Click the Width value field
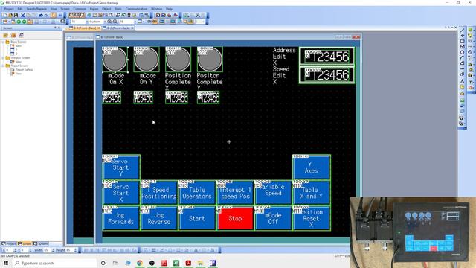 coord(47,250)
